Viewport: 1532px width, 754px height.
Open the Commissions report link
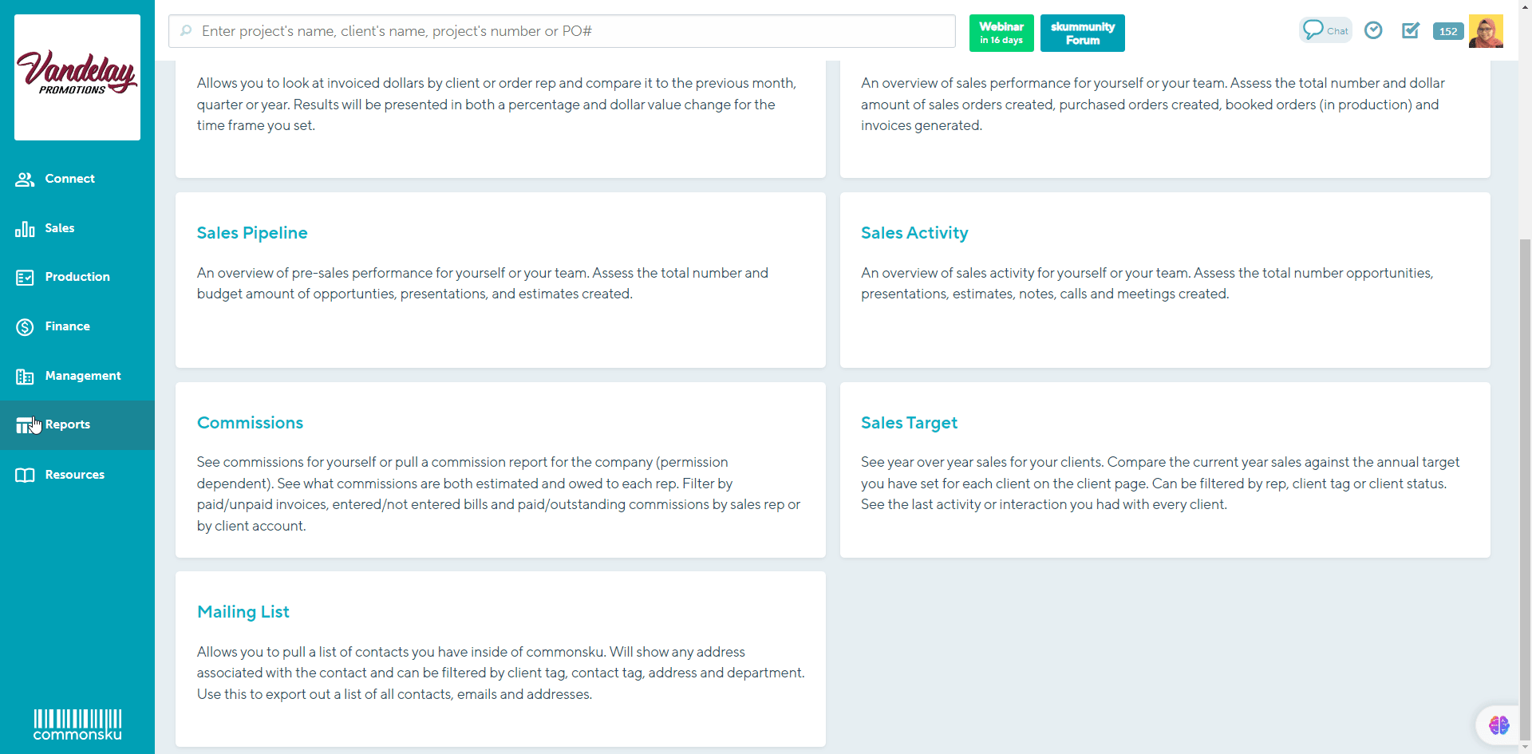pos(250,423)
